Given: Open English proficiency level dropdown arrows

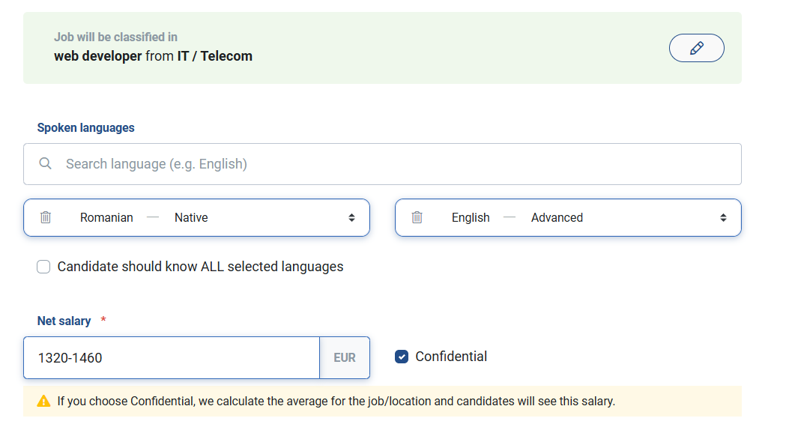Looking at the screenshot, I should coord(723,218).
